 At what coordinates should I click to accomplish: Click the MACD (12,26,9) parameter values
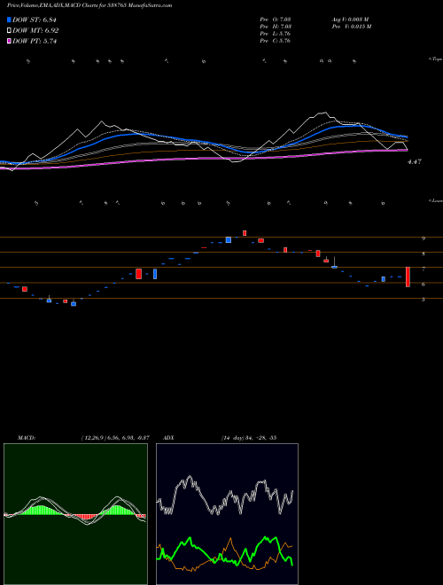[x=115, y=438]
